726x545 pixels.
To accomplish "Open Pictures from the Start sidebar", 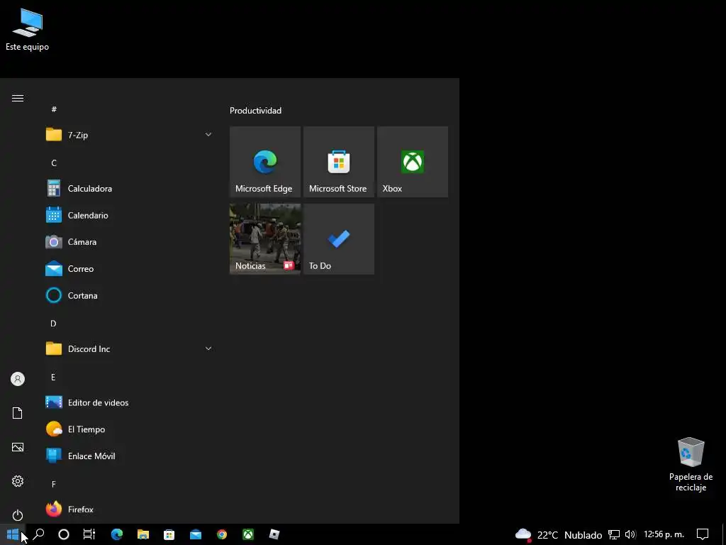I will coord(18,447).
